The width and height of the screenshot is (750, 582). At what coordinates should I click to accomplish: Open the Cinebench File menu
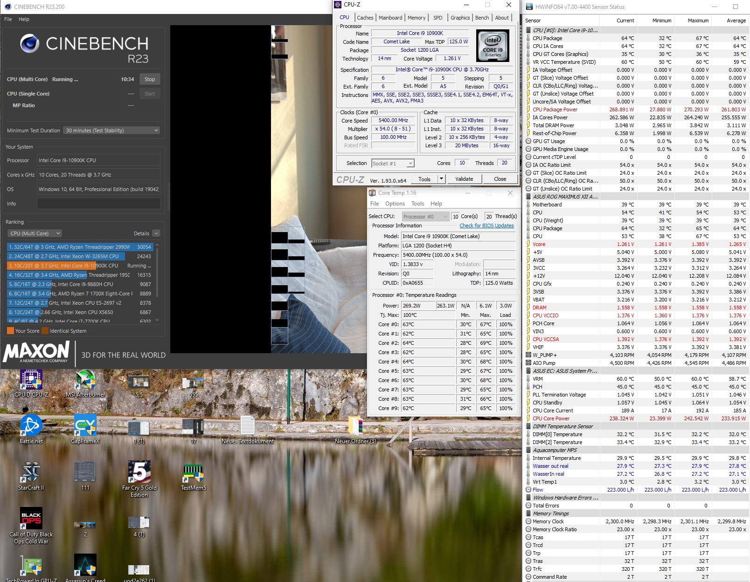point(8,19)
